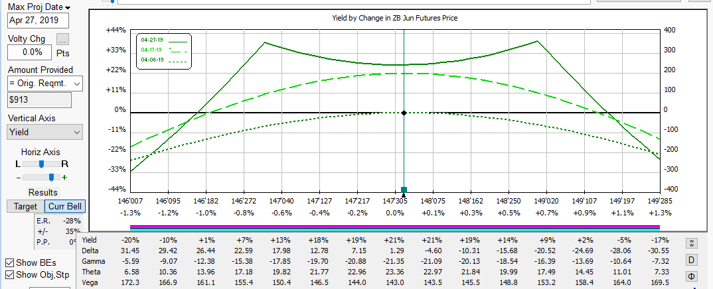Click the Φ button beside the Theta row
Screen dimensions: 713x289
click(692, 276)
